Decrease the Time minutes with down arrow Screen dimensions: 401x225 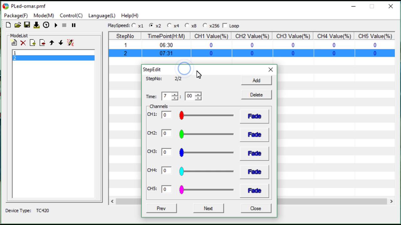[198, 98]
